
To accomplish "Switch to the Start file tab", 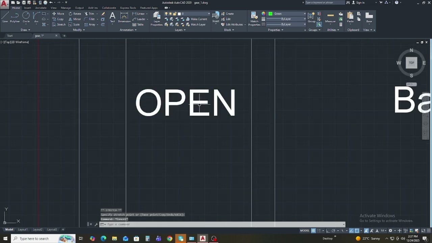I will [x=10, y=36].
